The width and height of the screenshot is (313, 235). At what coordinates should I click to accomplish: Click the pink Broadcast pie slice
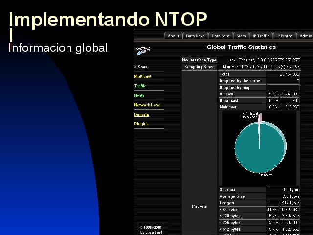click(260, 118)
